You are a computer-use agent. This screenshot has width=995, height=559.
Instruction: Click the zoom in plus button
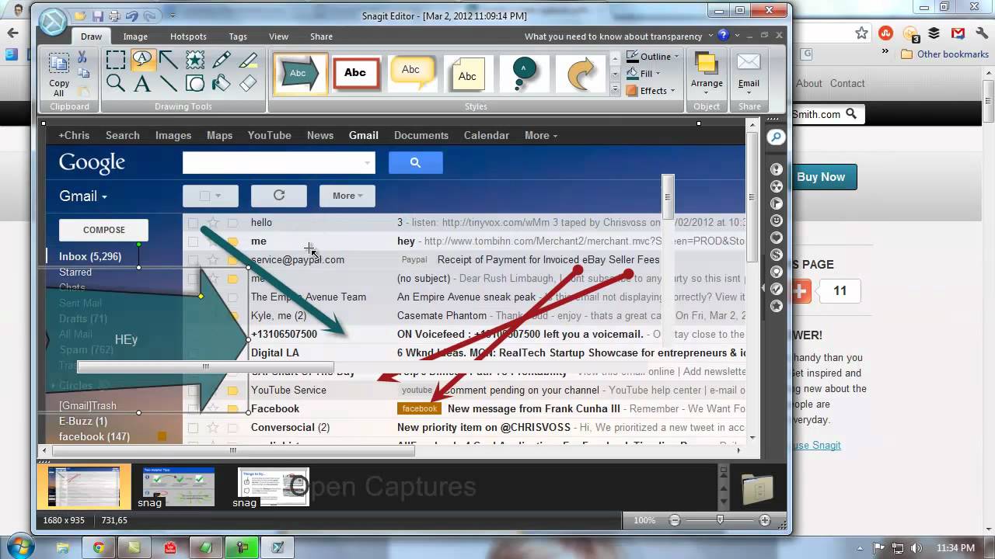pyautogui.click(x=765, y=520)
